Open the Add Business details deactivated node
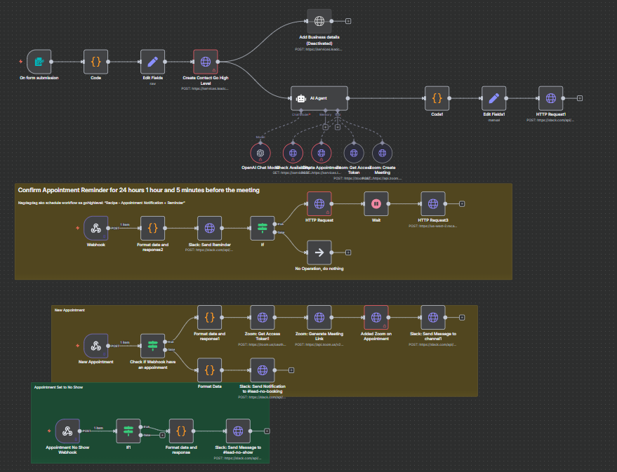 (x=319, y=21)
